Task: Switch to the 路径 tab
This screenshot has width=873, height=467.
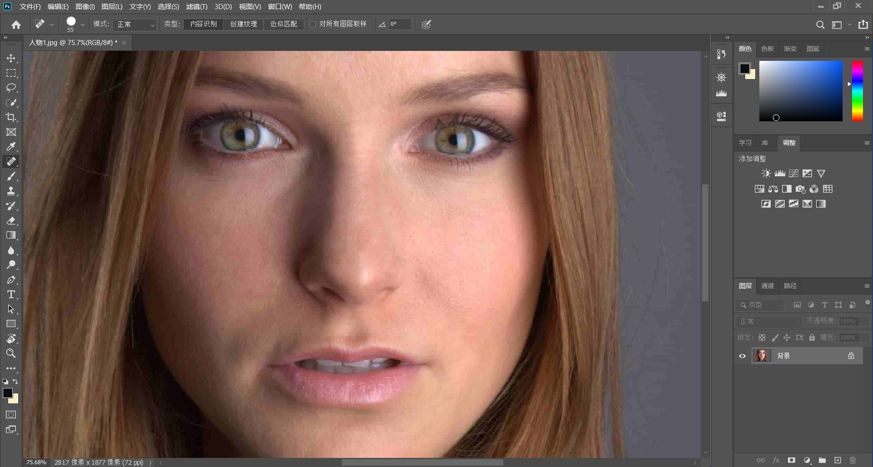Action: [x=790, y=286]
